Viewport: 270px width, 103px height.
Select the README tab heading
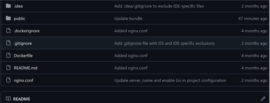click(22, 99)
